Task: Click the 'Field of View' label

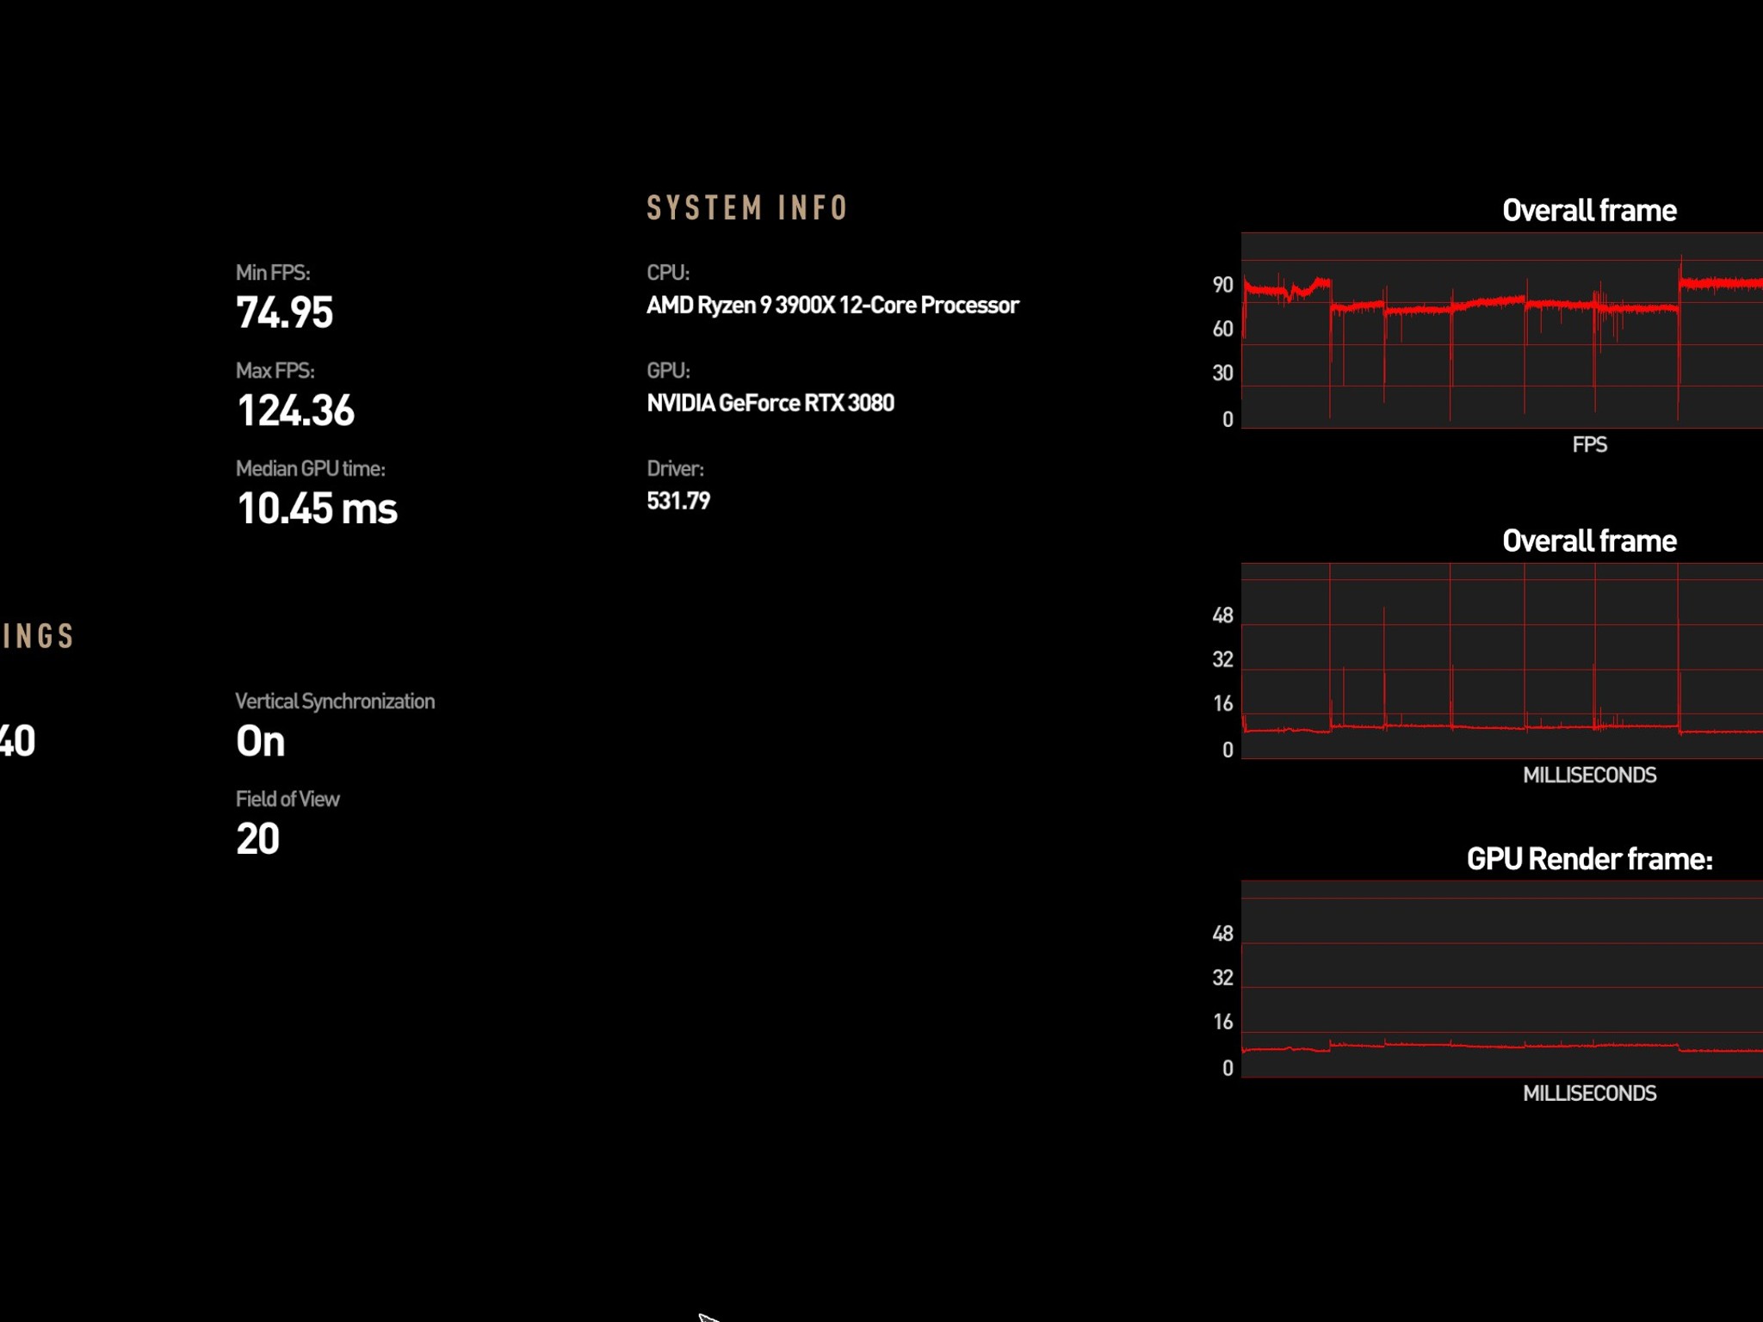Action: tap(288, 800)
